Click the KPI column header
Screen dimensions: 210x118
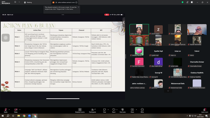[101, 30]
